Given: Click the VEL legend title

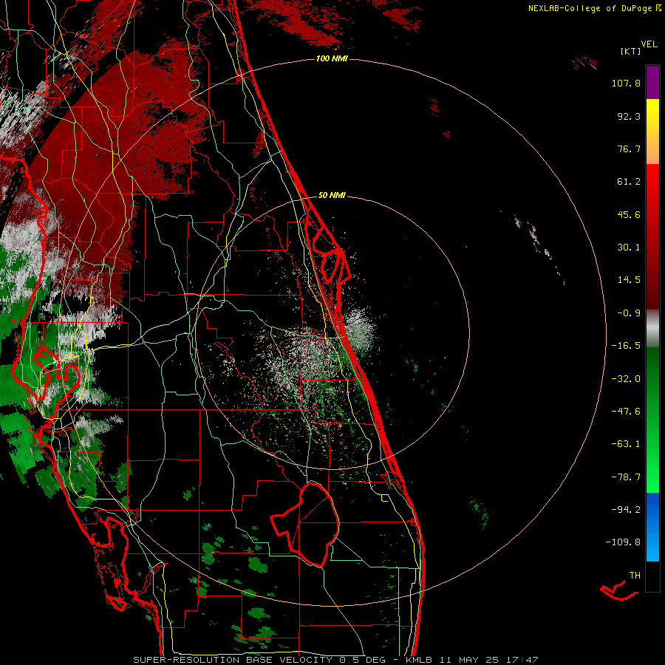Looking at the screenshot, I should click(649, 44).
